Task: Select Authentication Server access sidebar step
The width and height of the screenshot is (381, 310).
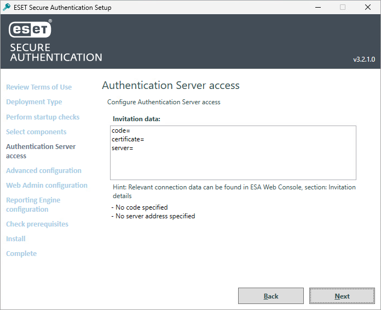Action: tap(41, 151)
